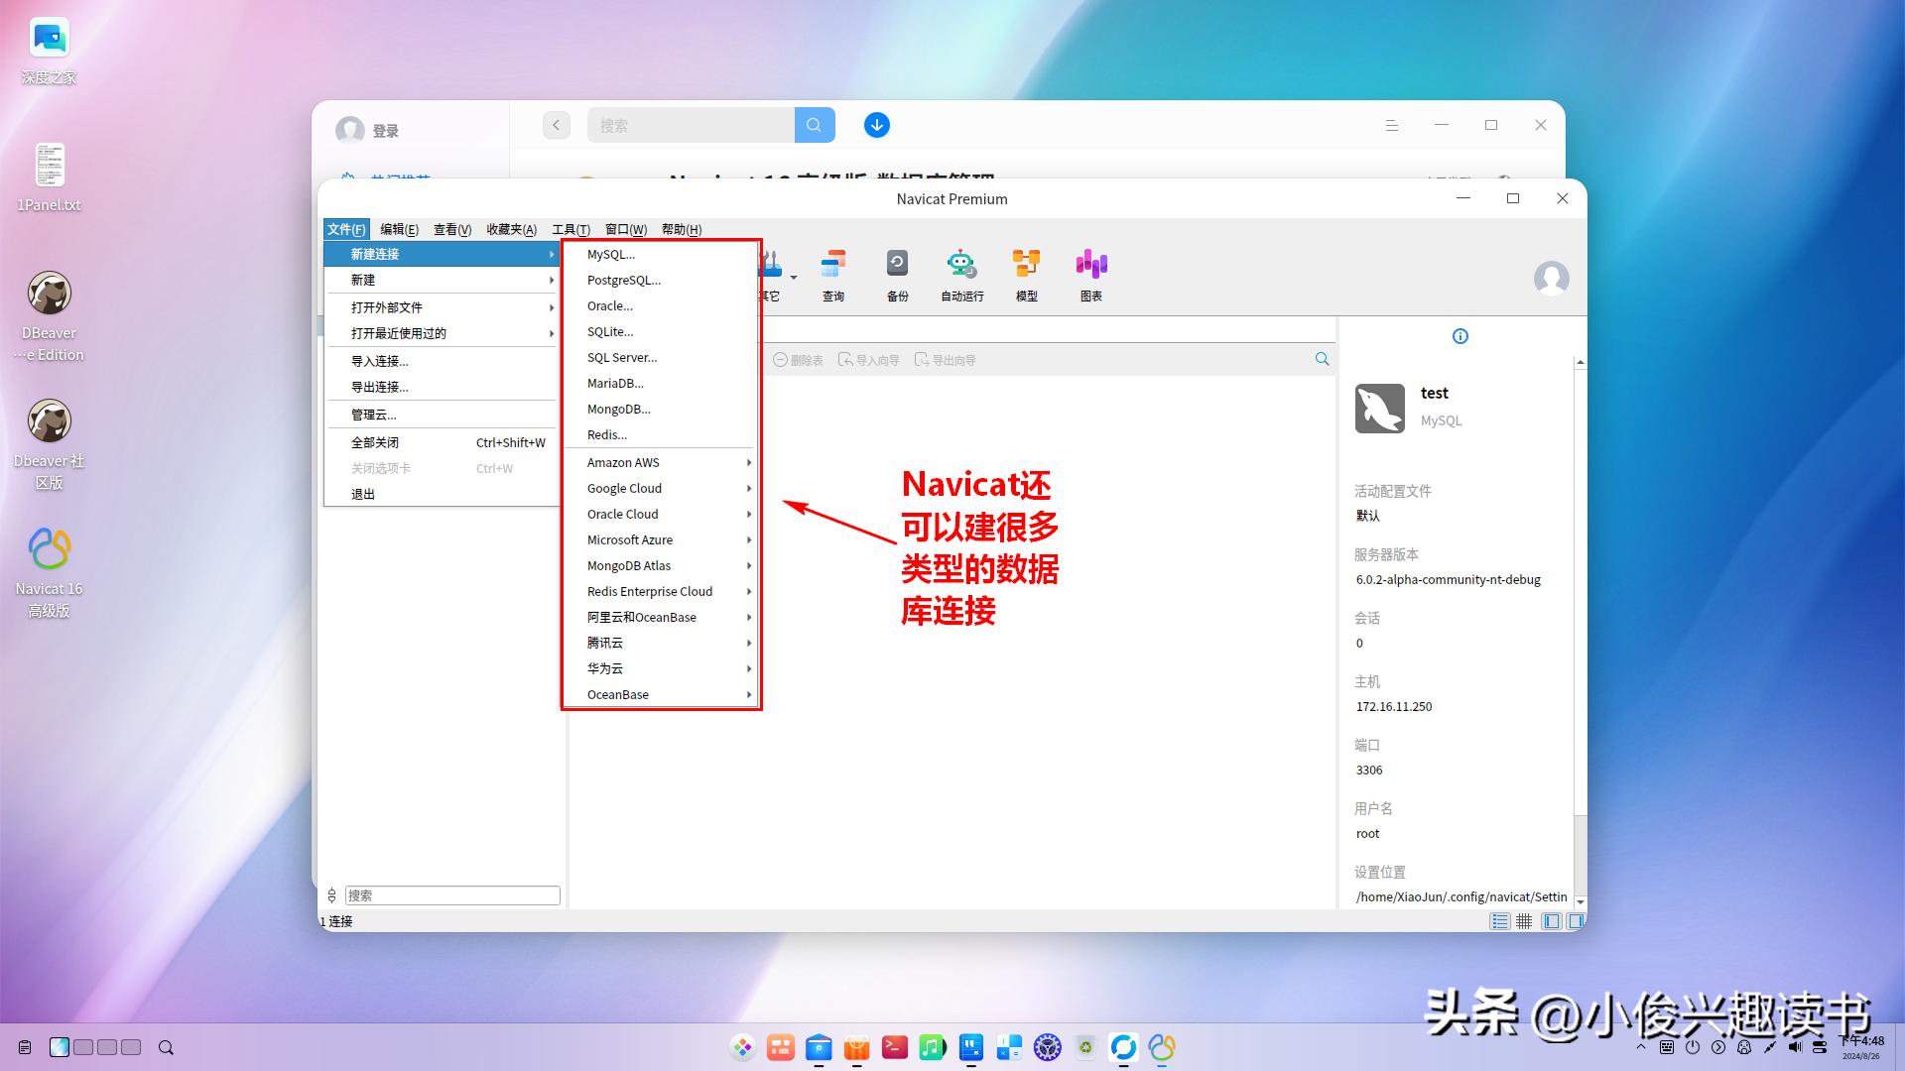Open system settings gear in the dock
This screenshot has height=1071, width=1905.
point(1047,1047)
